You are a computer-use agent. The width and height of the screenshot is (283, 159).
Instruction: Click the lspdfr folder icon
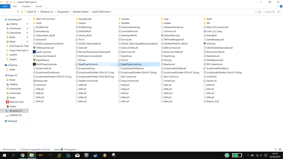[x=205, y=19]
